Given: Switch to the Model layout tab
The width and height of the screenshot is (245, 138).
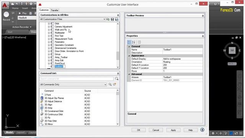Looking at the screenshot, I should pos(9,132).
